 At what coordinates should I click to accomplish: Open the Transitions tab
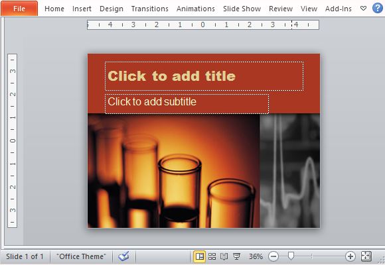tap(150, 9)
